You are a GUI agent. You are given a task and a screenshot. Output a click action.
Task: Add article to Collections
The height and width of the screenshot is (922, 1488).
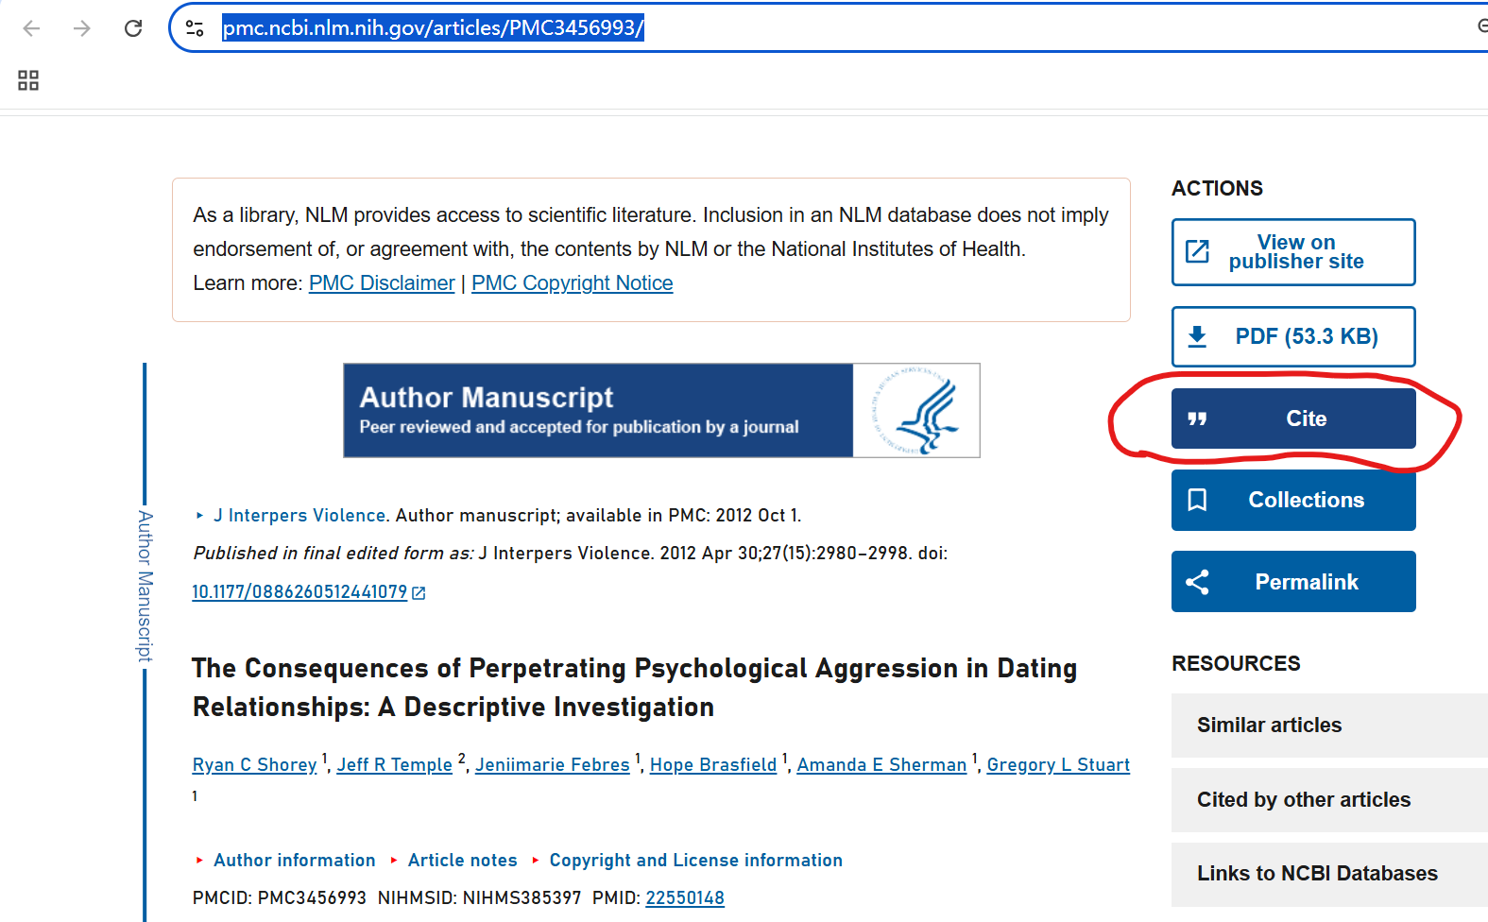tap(1292, 500)
